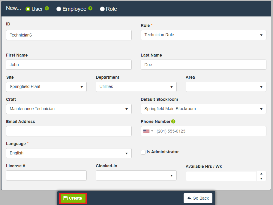Open the Role dropdown showing Technician Role
273x205 pixels.
point(203,35)
